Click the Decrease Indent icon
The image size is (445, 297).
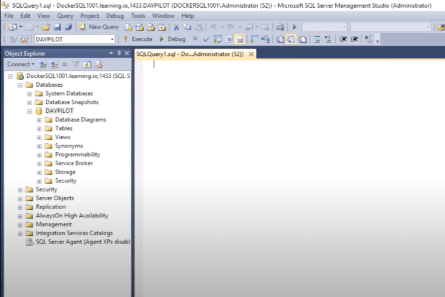(343, 39)
